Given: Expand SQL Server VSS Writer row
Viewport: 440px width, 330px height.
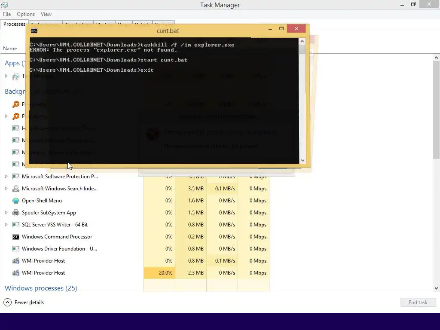Looking at the screenshot, I should point(6,225).
